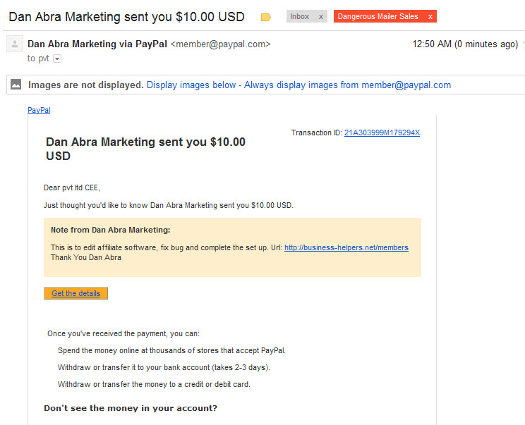Image resolution: width=525 pixels, height=425 pixels.
Task: Open the Inbox label
Action: coord(300,16)
